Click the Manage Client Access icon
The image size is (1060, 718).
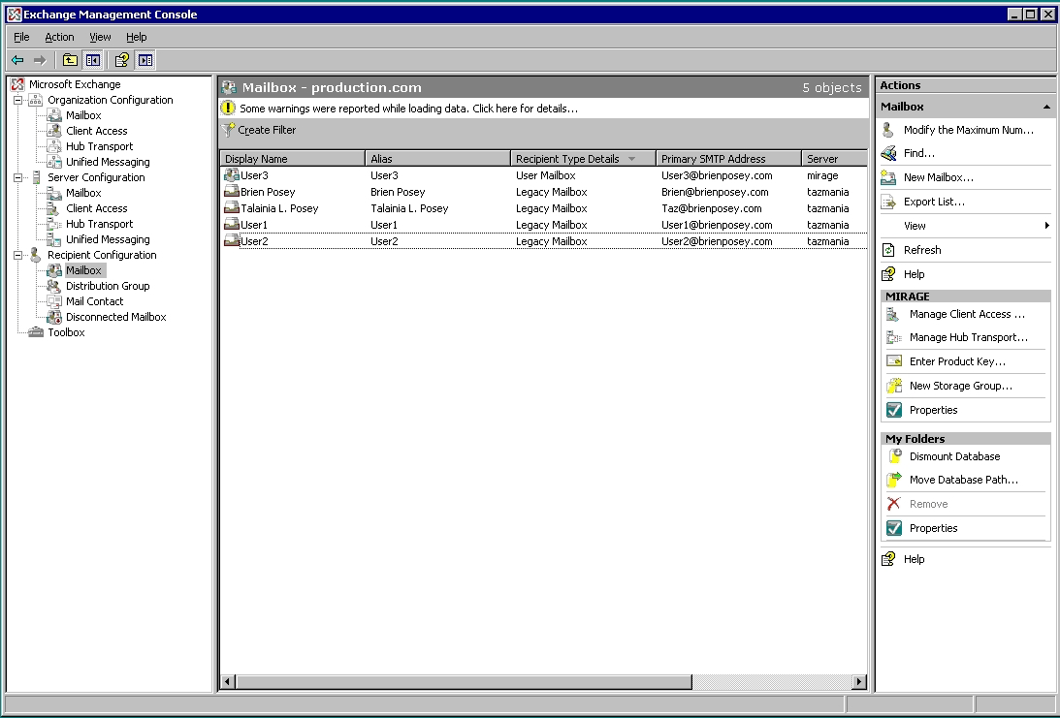point(894,314)
